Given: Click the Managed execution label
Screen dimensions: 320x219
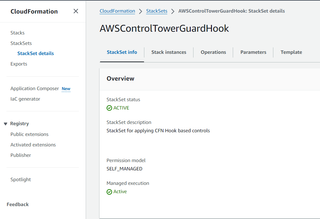Looking at the screenshot, I should coord(128,183).
